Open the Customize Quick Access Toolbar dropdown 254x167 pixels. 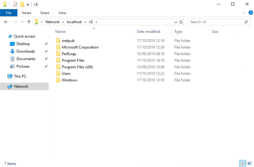pyautogui.click(x=28, y=5)
